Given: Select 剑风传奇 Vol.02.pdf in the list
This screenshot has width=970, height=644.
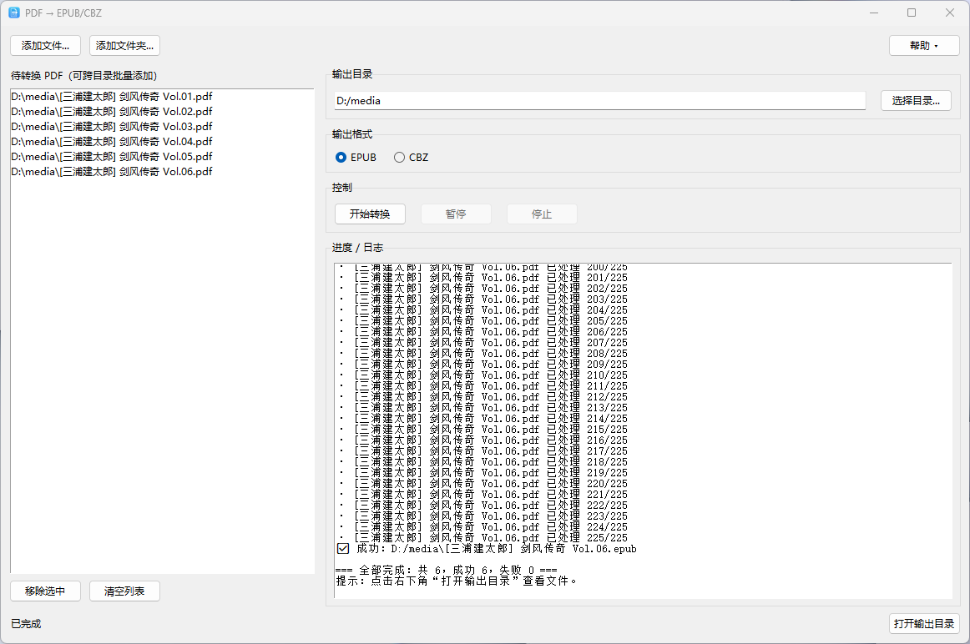Looking at the screenshot, I should point(112,112).
